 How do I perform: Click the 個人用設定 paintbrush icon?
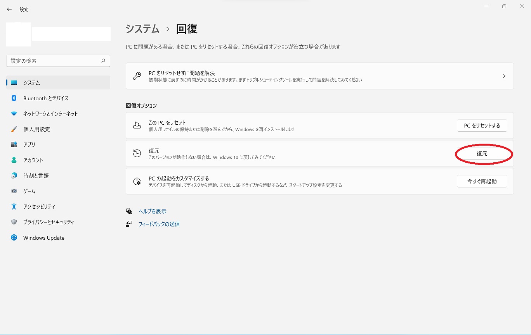(14, 129)
